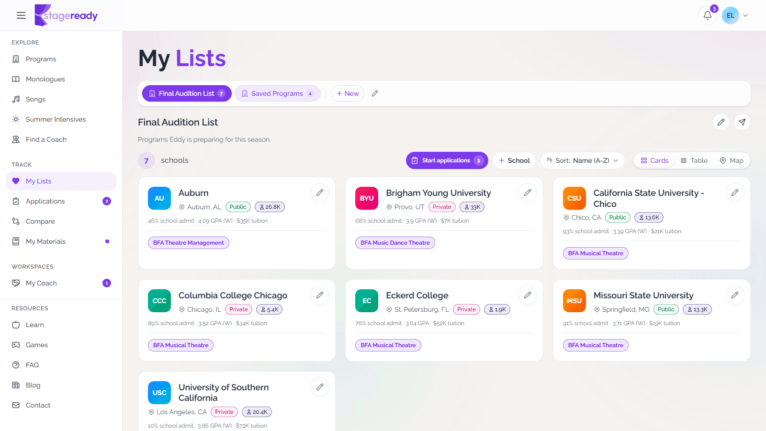Screen dimensions: 766x431
Task: Click the round edit pencil beside Final Audition List title
Action: tap(721, 122)
